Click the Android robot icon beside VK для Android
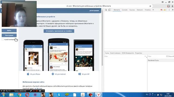The image size is (174, 97). coord(53,74)
